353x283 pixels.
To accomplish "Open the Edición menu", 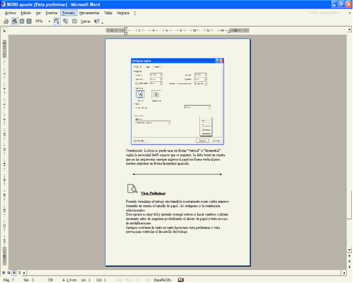I will coord(26,13).
